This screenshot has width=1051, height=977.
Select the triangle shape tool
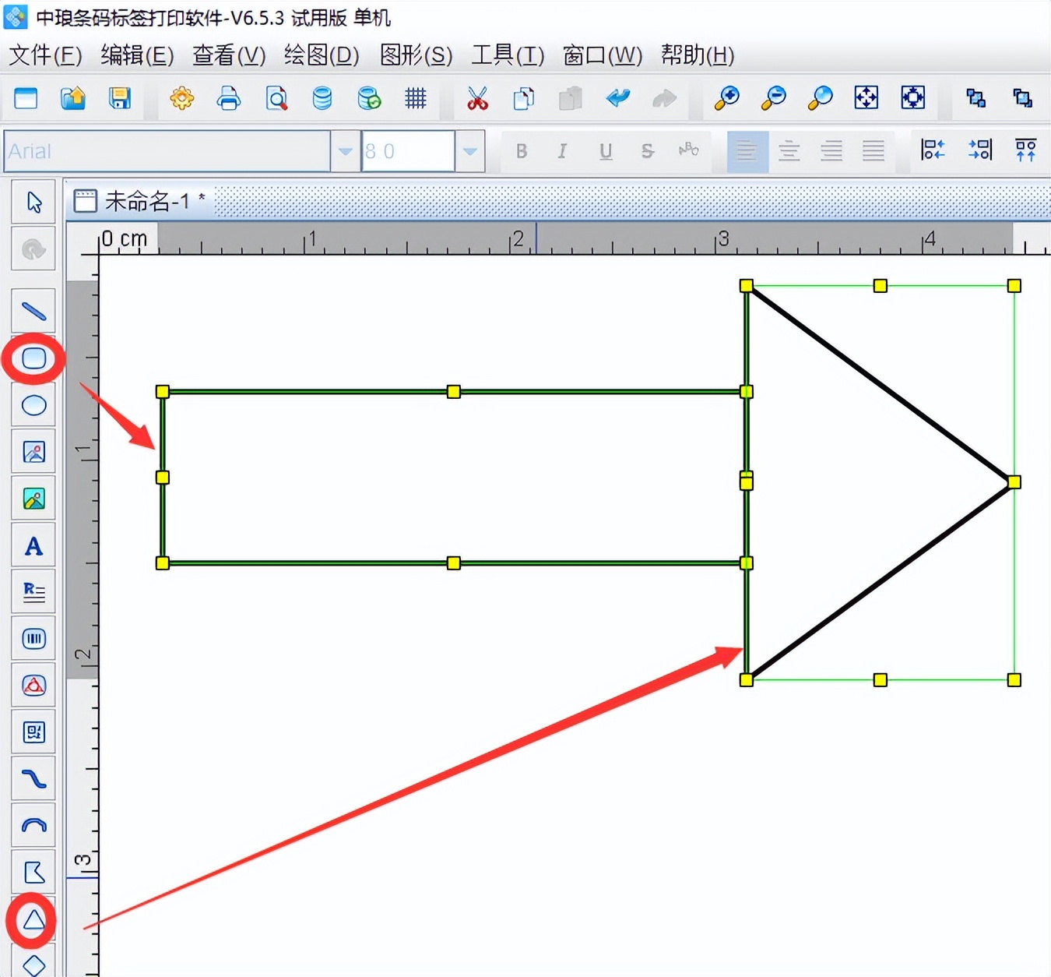(x=33, y=920)
